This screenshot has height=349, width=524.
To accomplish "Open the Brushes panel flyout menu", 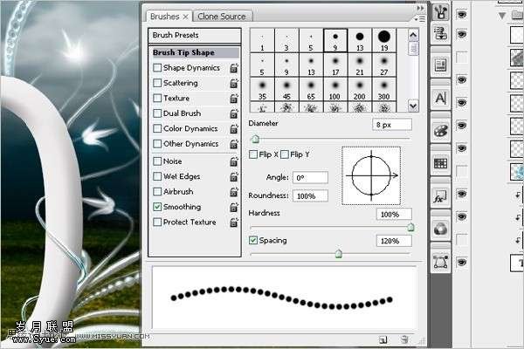I will coord(420,19).
